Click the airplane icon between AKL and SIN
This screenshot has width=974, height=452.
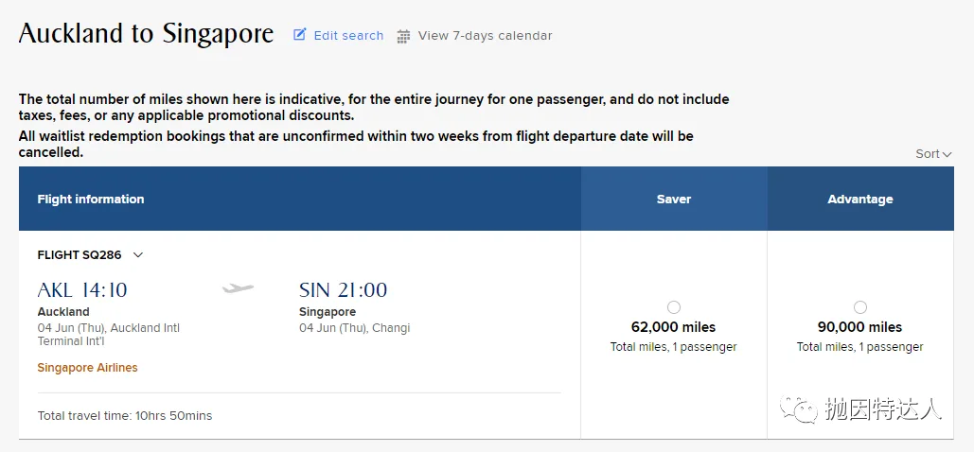[239, 288]
